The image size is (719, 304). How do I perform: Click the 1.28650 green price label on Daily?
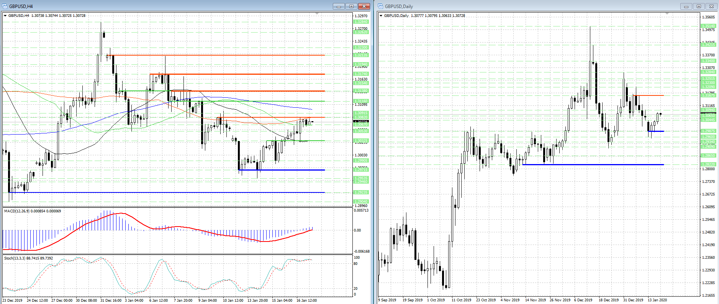(x=708, y=156)
